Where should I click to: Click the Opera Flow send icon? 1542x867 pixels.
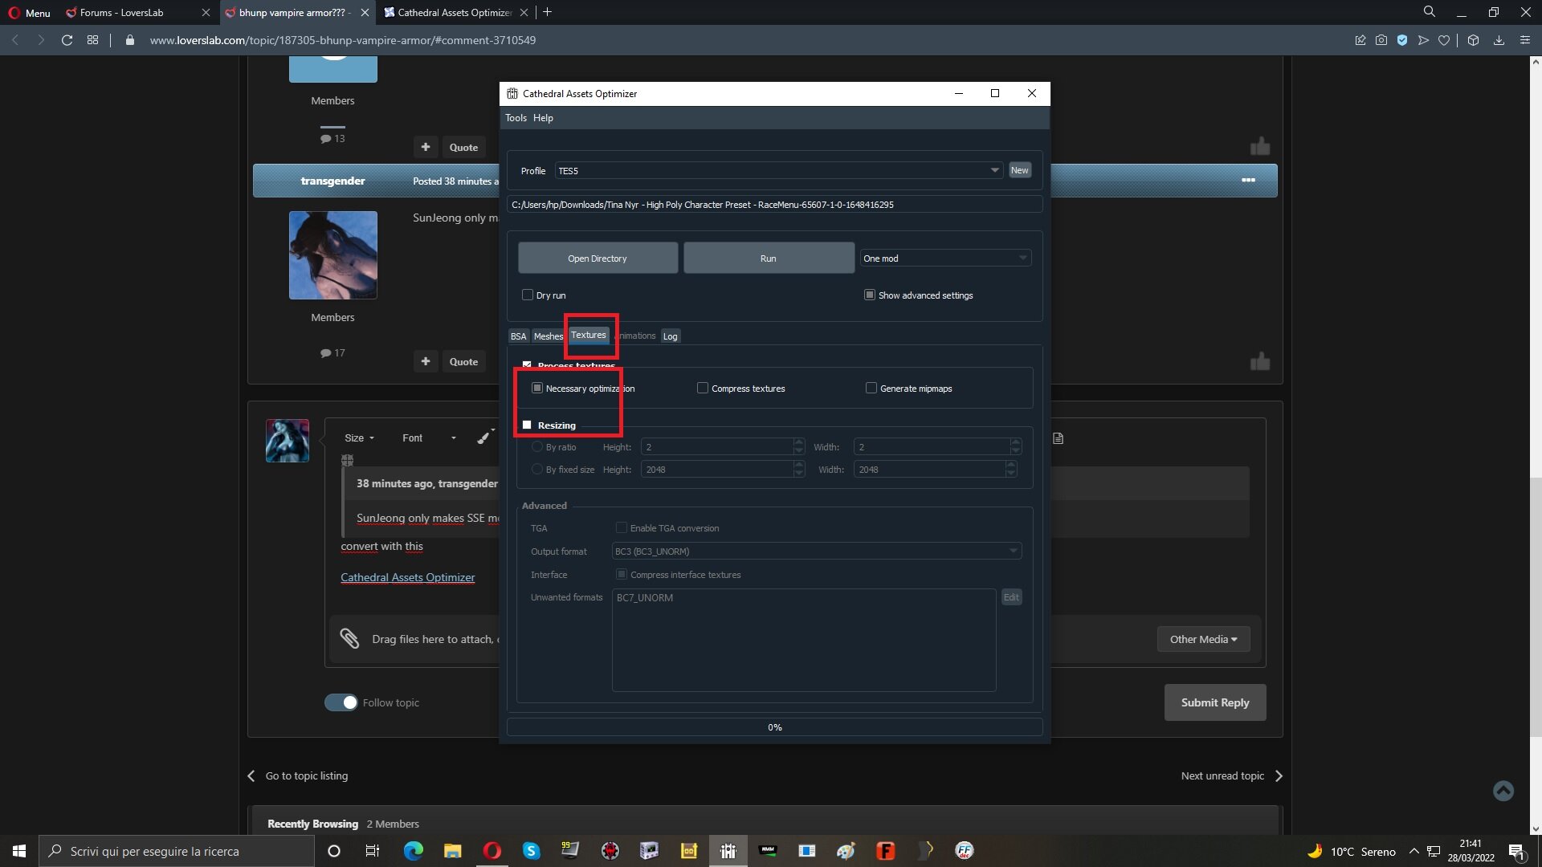(x=1423, y=40)
